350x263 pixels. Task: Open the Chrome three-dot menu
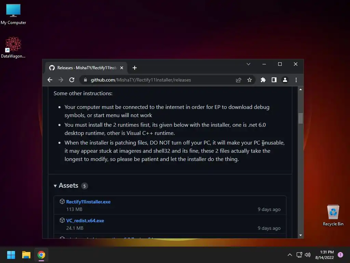click(296, 80)
